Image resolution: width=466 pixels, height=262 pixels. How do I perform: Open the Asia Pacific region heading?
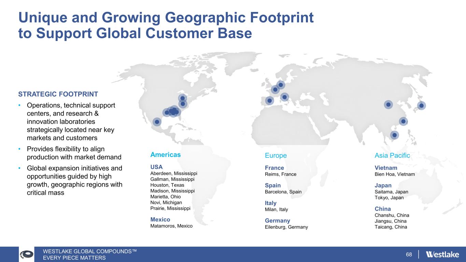(392, 156)
